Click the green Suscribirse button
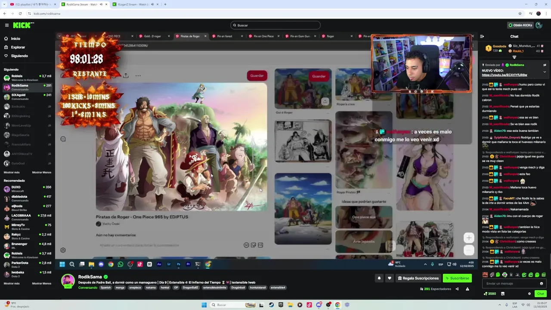Image resolution: width=551 pixels, height=310 pixels. (457, 278)
